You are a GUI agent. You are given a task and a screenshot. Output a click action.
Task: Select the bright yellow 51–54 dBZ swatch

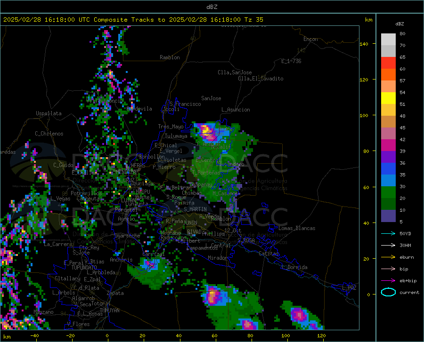388,98
